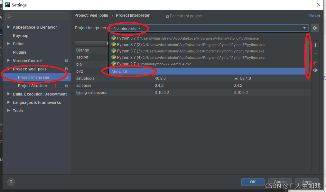
Task: Select the sqlparse package row
Action: [x=193, y=86]
